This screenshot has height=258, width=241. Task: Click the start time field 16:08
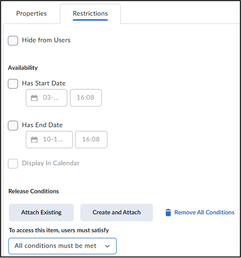click(x=86, y=98)
